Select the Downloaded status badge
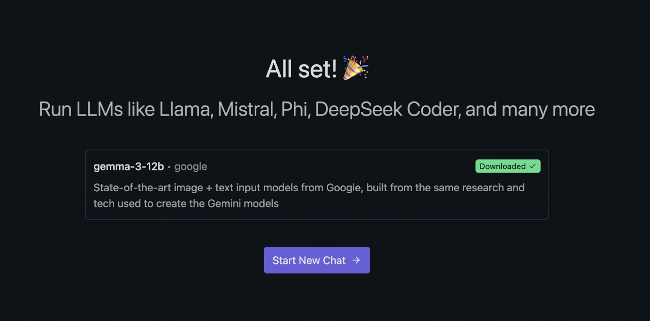650x321 pixels. [x=507, y=166]
